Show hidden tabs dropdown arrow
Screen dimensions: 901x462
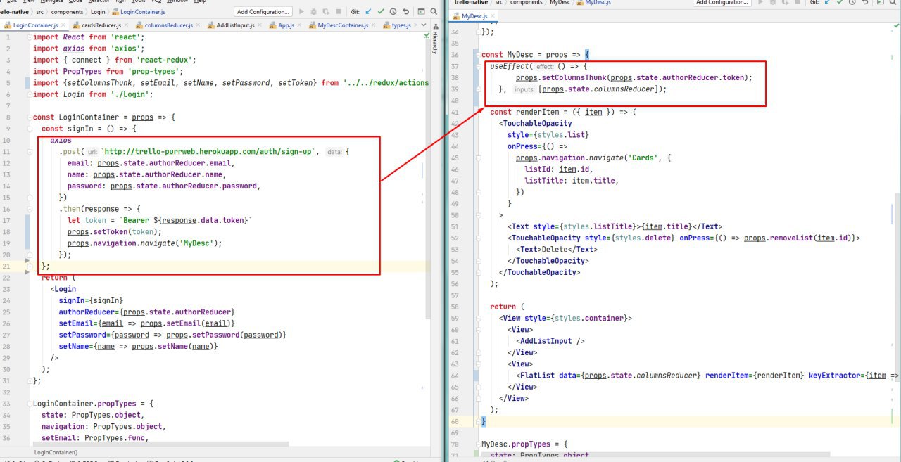pyautogui.click(x=424, y=25)
